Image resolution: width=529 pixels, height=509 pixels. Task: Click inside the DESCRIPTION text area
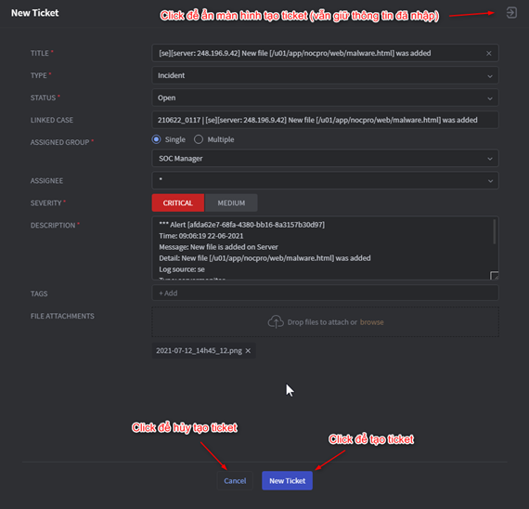click(322, 248)
